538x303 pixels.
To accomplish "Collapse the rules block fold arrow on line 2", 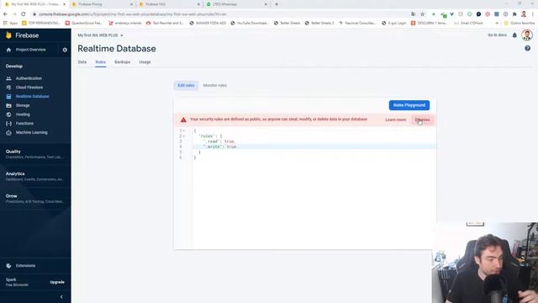I will pyautogui.click(x=183, y=136).
